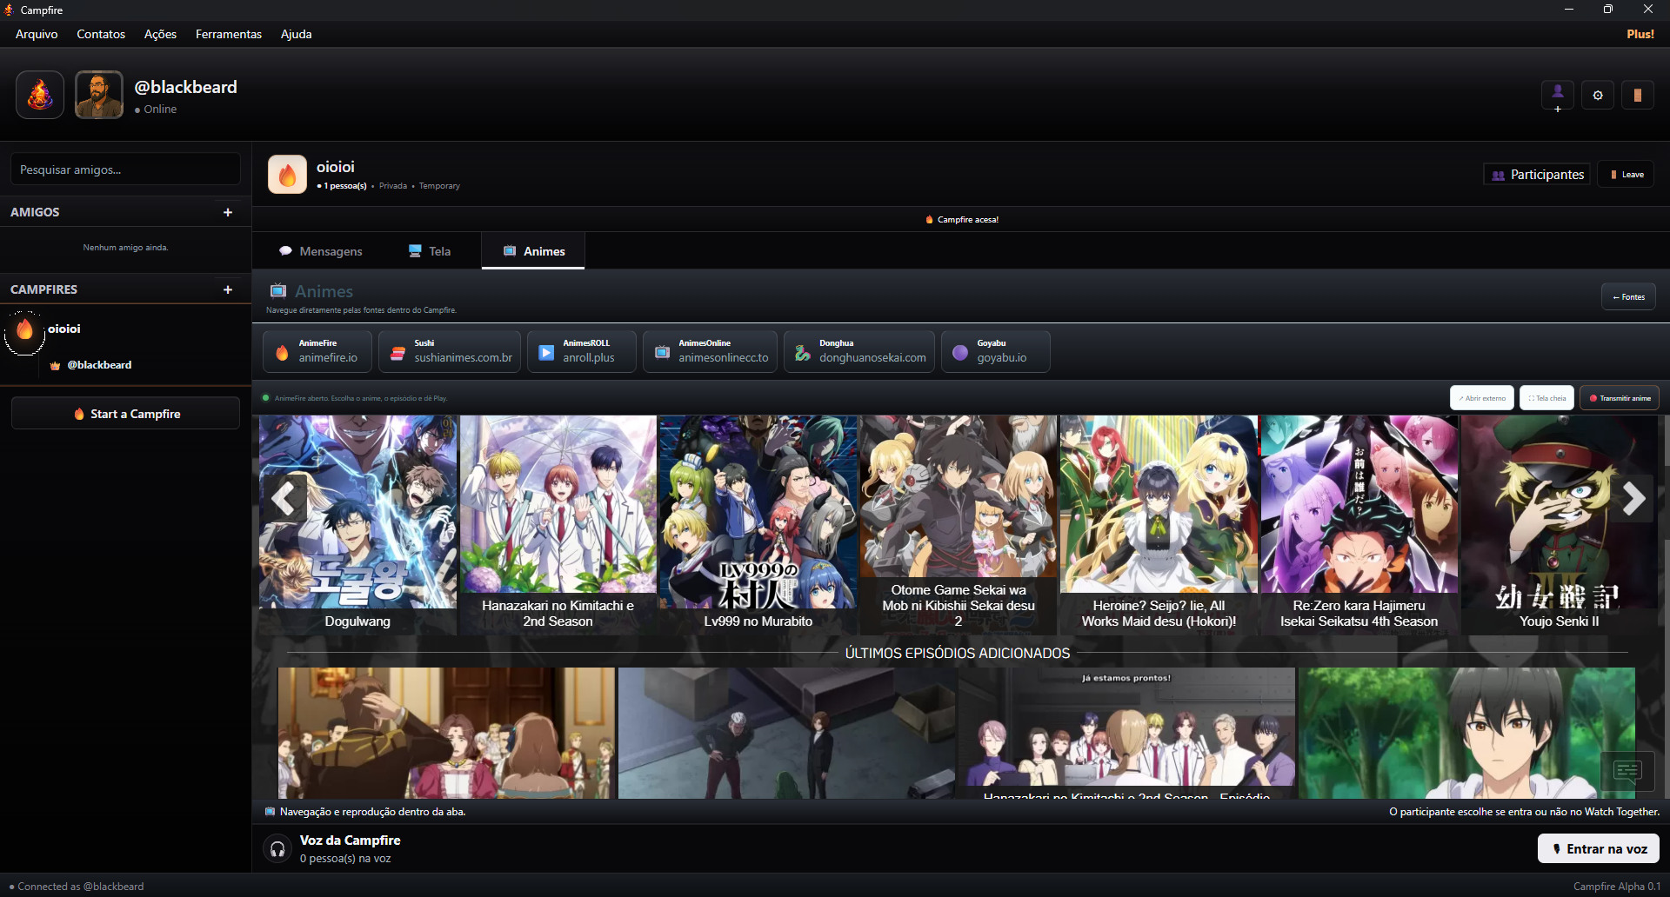Click the headphones icon near Voz da Campfire
This screenshot has height=897, width=1670.
[x=277, y=849]
